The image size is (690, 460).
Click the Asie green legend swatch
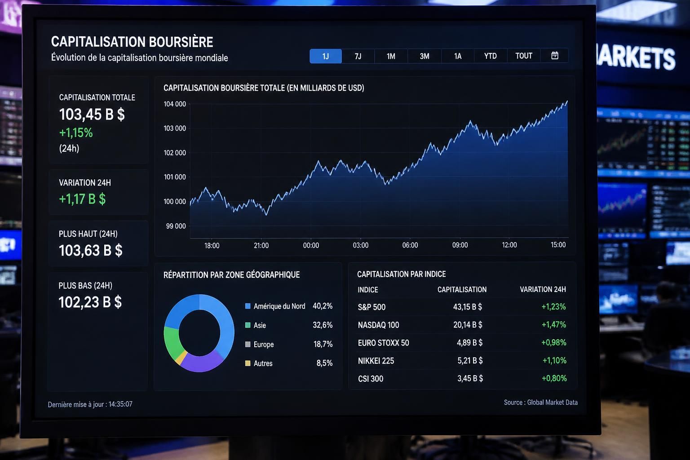248,325
